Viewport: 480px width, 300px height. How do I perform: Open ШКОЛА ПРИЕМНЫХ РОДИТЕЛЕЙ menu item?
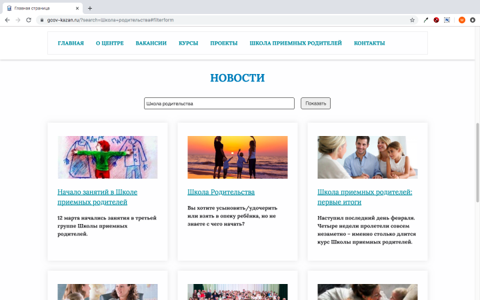[296, 43]
